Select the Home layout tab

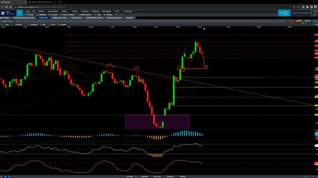[28, 11]
